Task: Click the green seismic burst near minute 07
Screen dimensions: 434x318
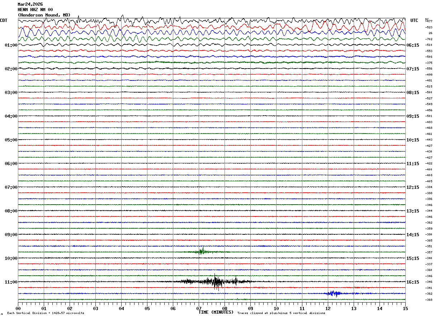Action: point(203,251)
